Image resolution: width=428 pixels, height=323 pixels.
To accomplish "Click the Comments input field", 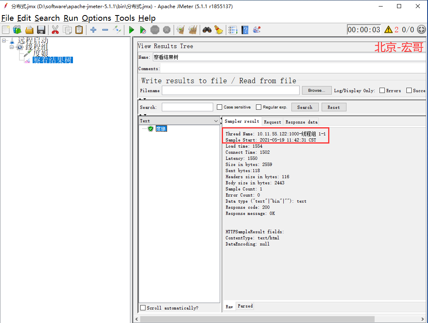I will click(x=293, y=69).
